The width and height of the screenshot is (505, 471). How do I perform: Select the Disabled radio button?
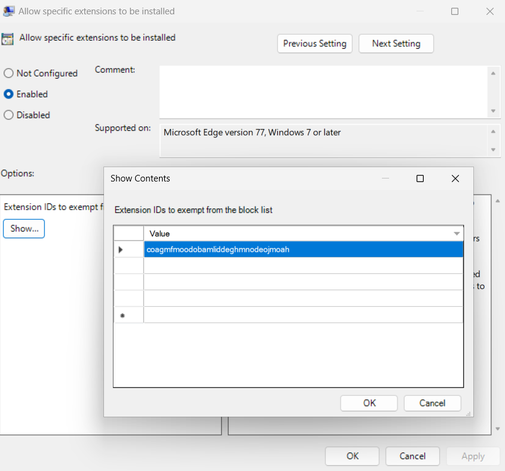point(8,115)
